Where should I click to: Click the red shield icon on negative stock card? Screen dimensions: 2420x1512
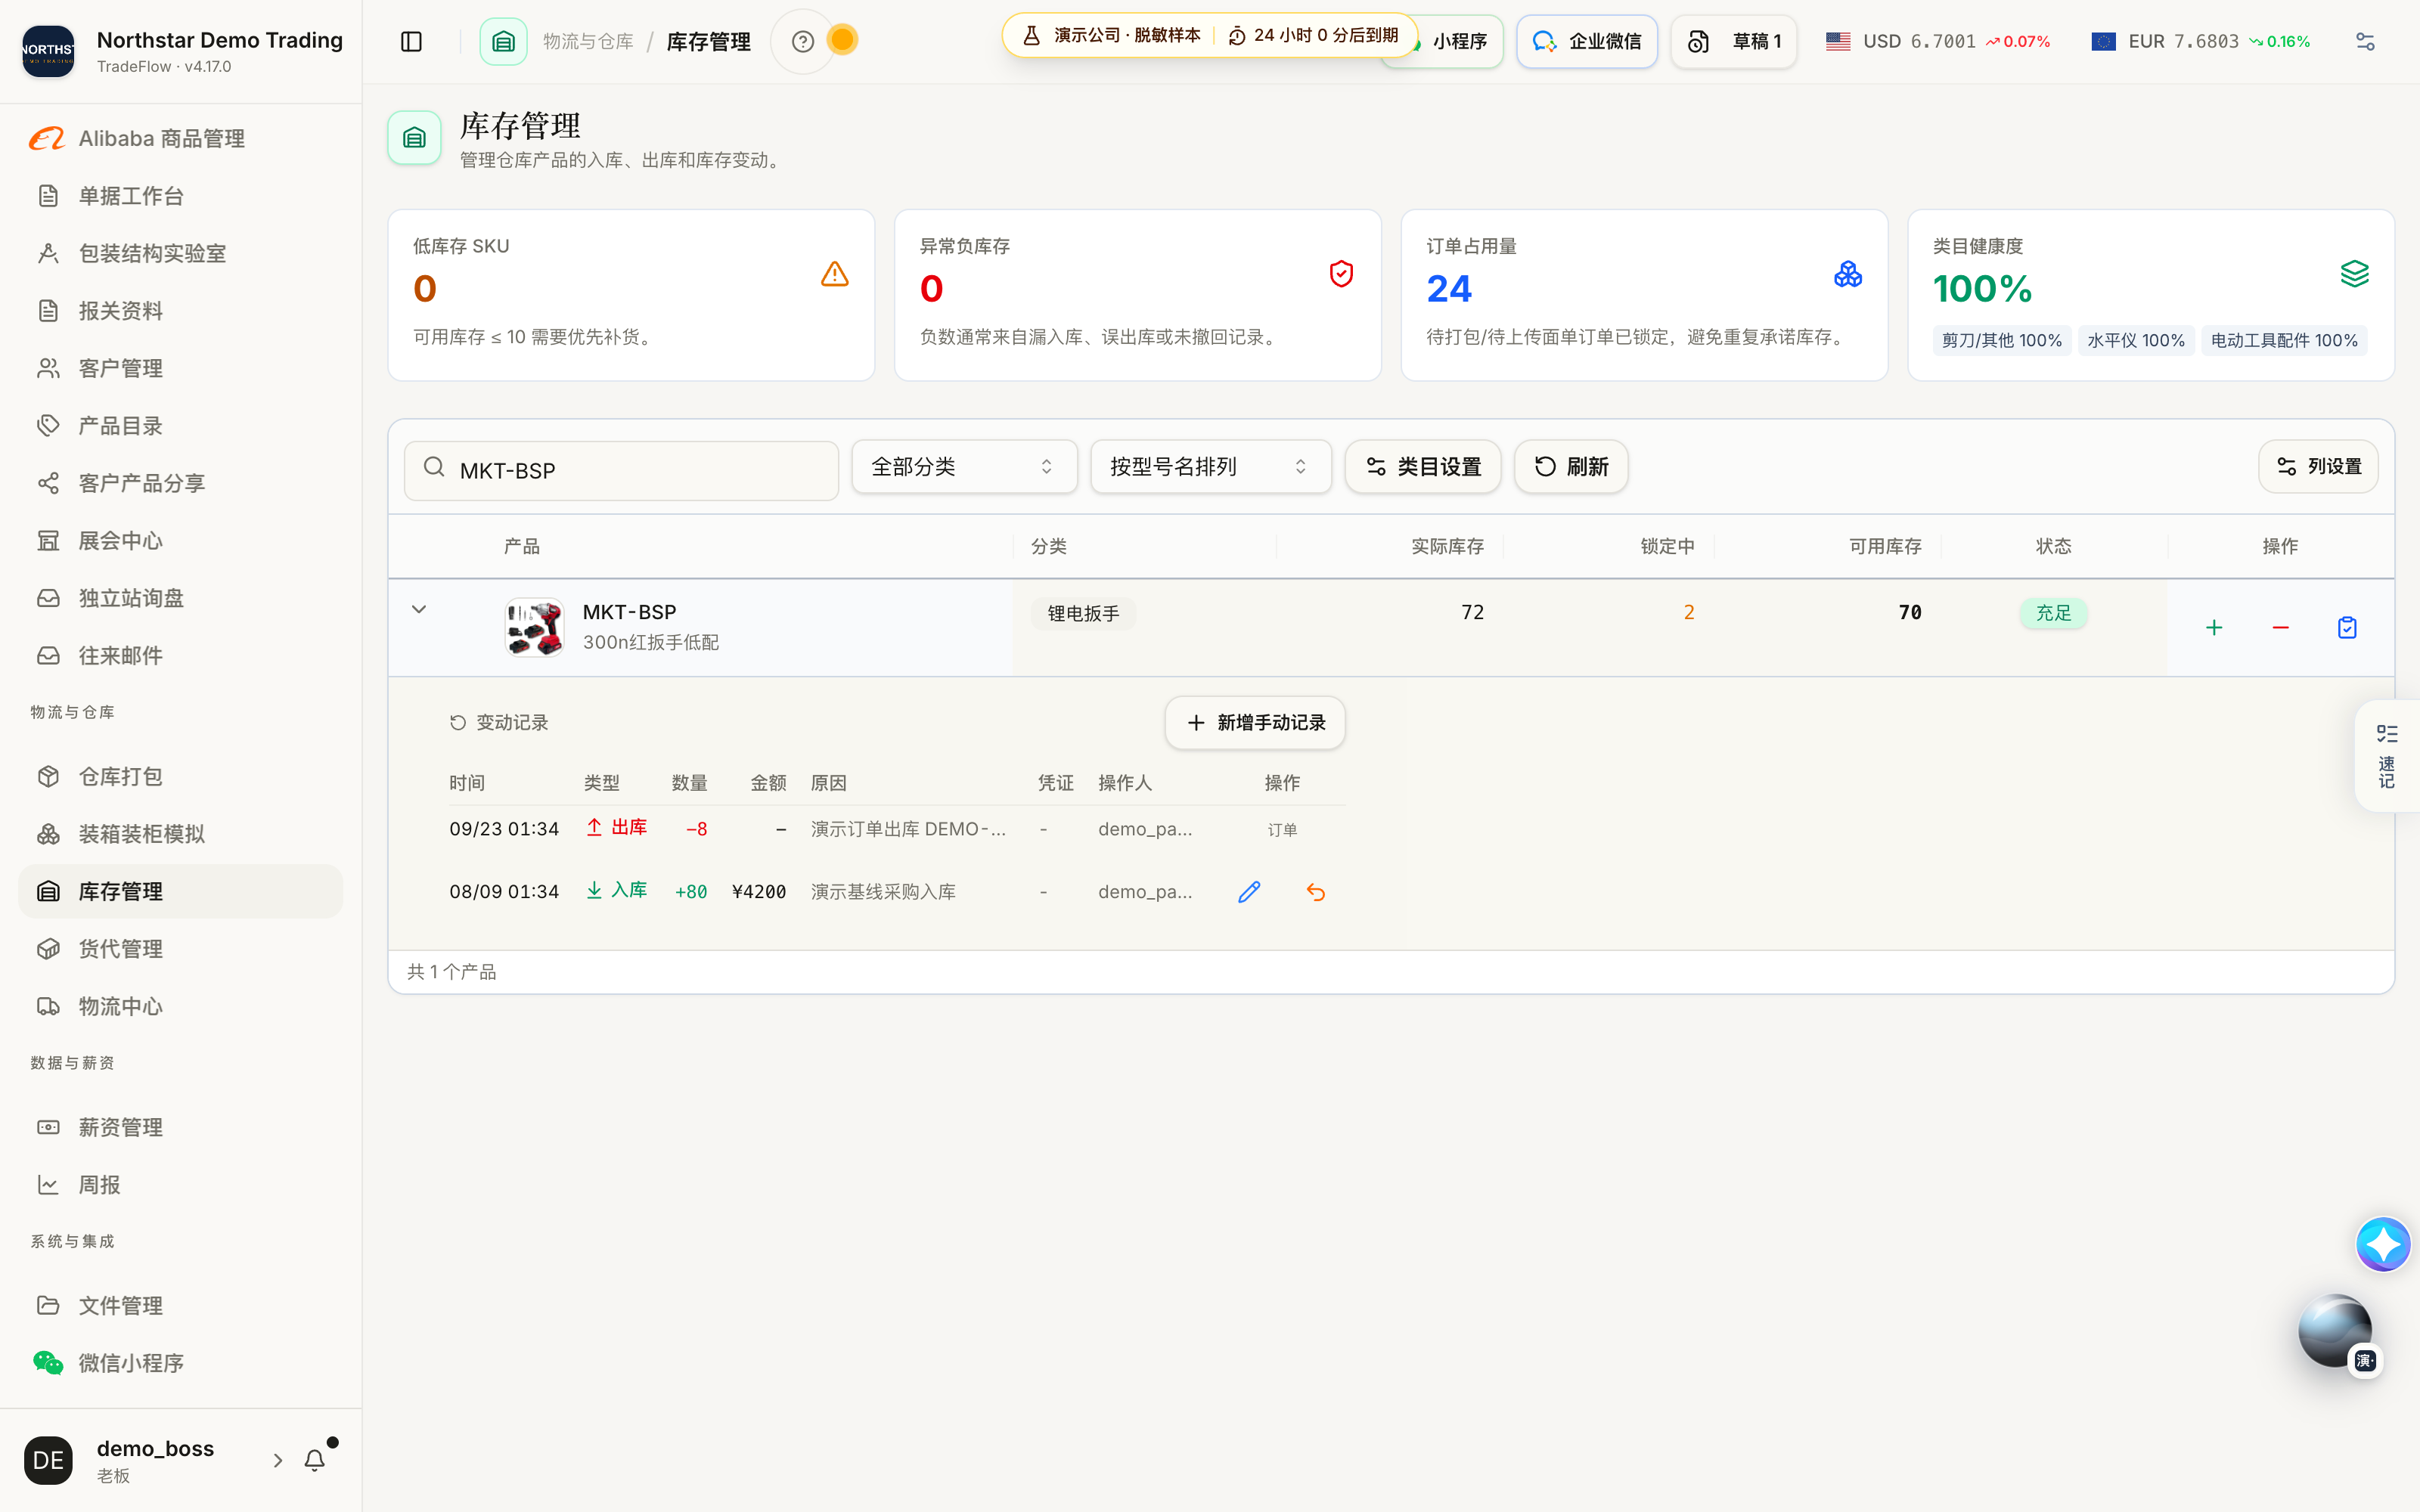[x=1341, y=274]
